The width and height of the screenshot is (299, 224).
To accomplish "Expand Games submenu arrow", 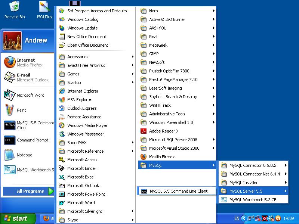I will tap(133, 74).
